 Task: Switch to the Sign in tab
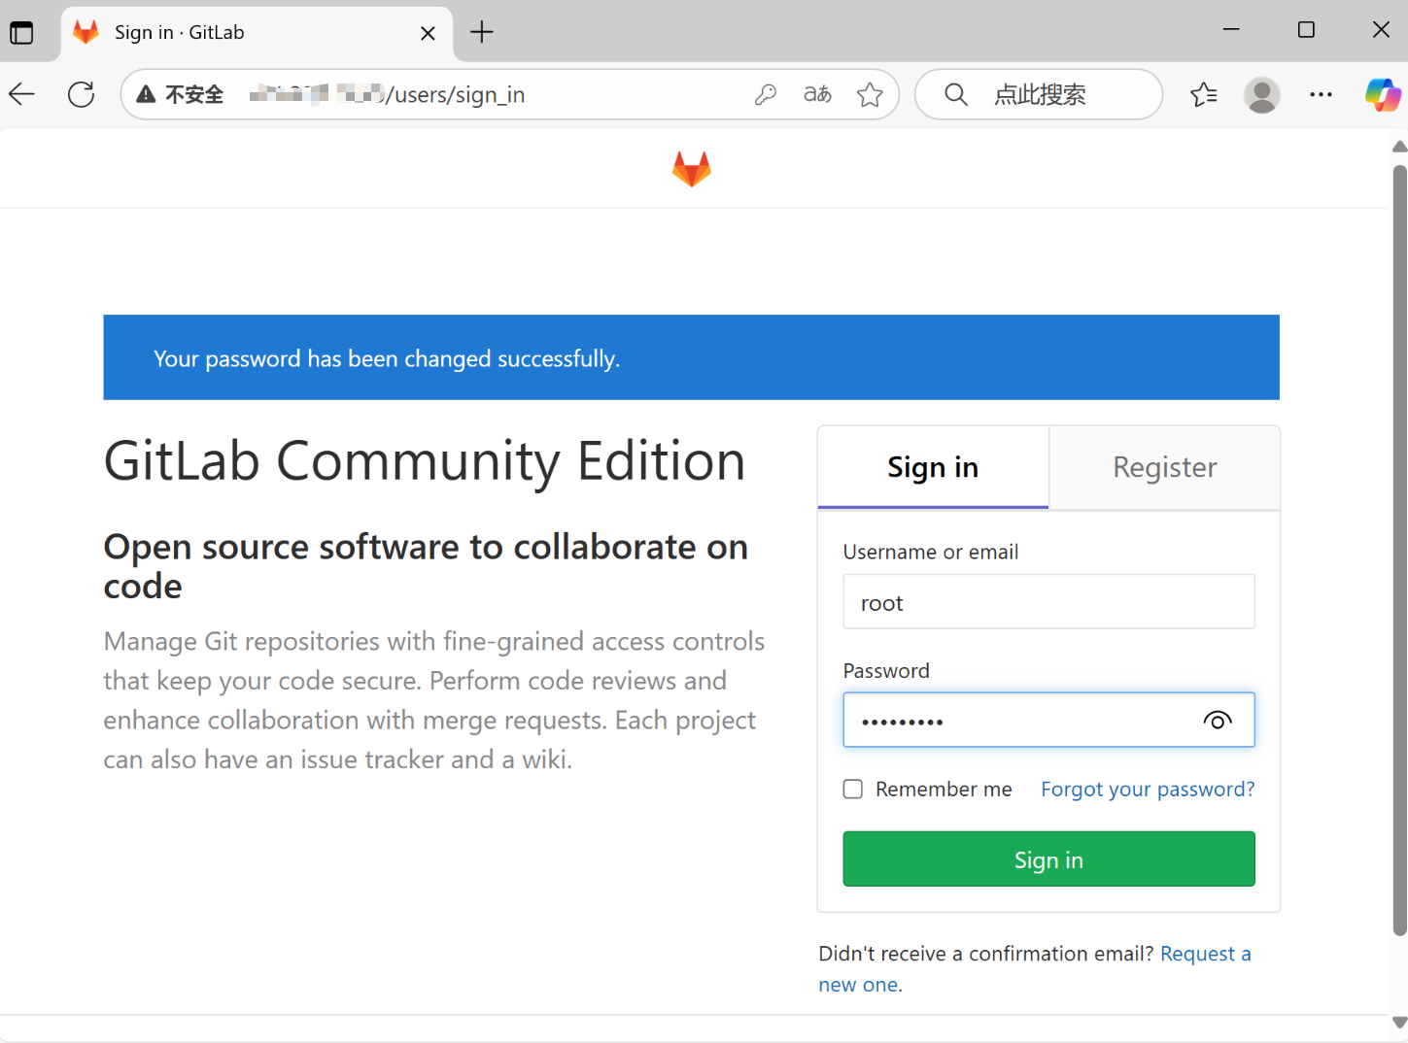tap(933, 467)
